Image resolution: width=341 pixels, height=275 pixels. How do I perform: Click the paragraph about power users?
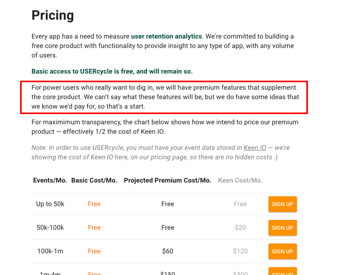pyautogui.click(x=164, y=97)
